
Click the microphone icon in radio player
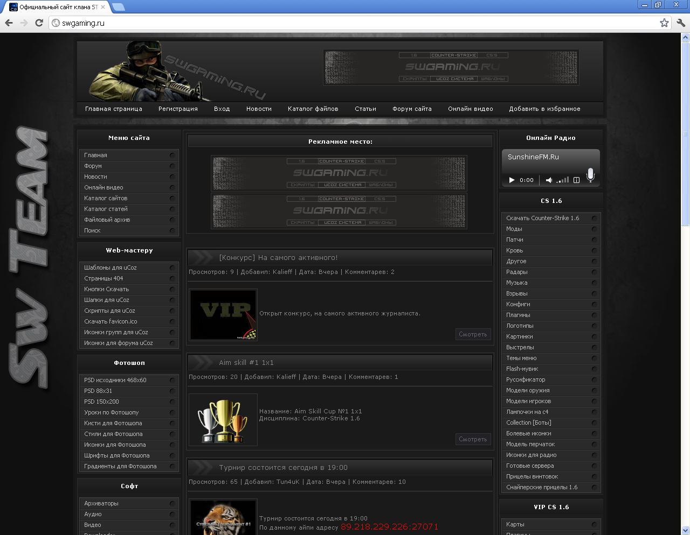590,175
